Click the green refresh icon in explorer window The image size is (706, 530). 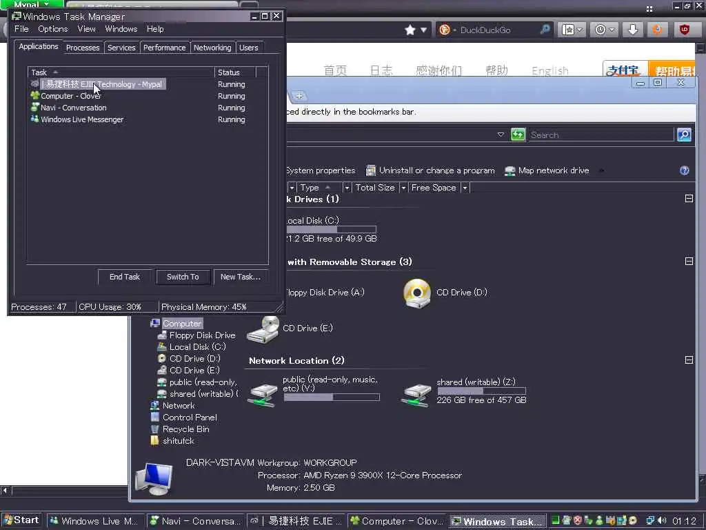pos(518,135)
